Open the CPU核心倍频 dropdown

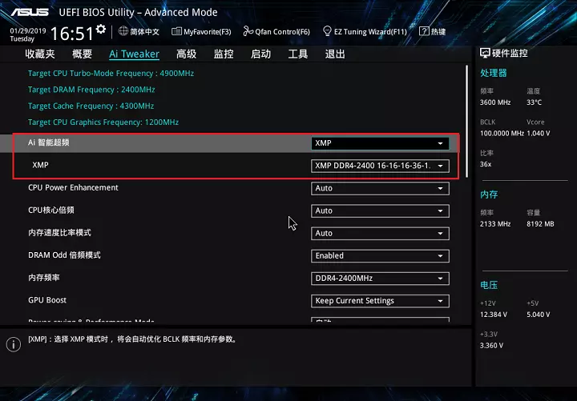[x=380, y=211]
